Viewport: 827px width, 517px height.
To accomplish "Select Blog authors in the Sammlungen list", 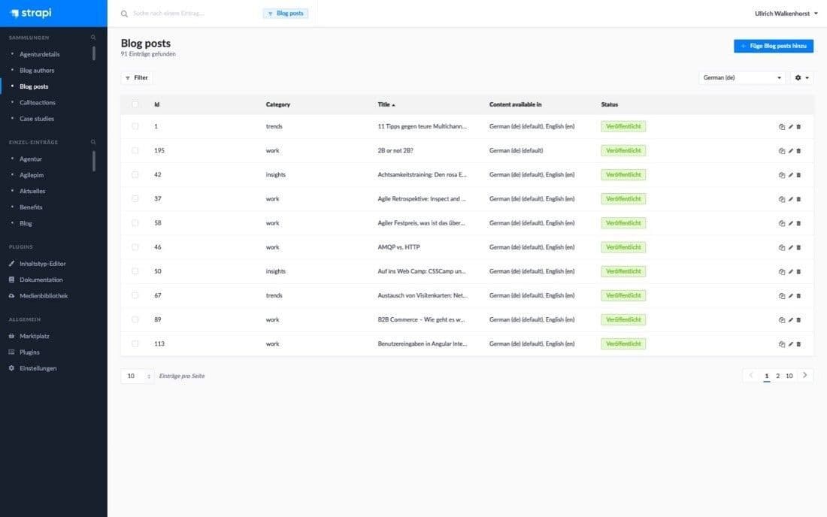I will [38, 70].
